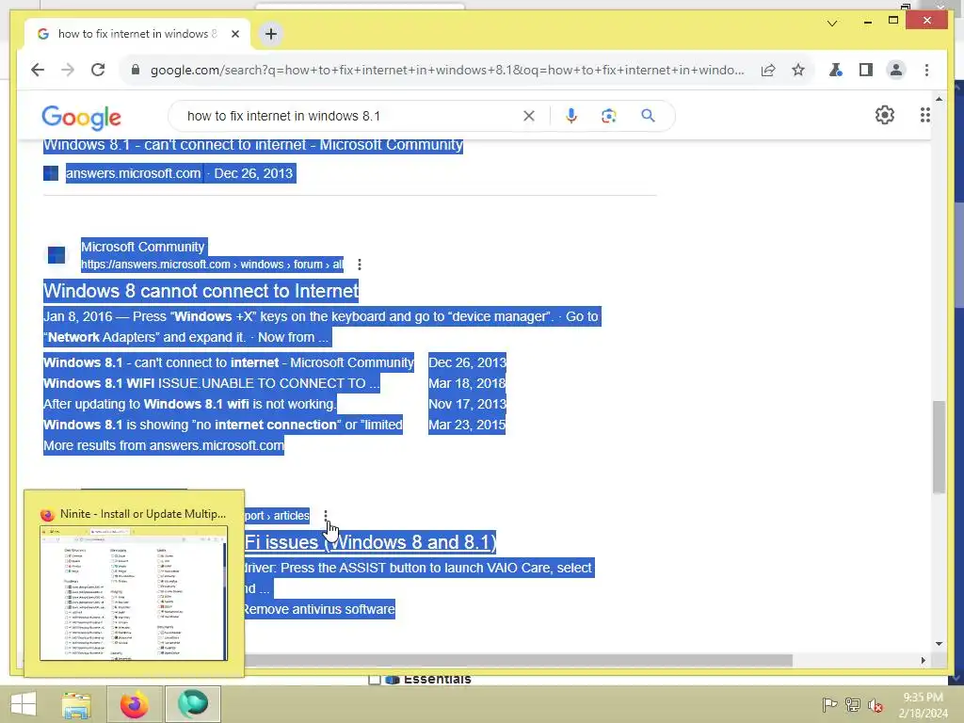
Task: Open Action Center flag in tray
Action: pos(828,705)
